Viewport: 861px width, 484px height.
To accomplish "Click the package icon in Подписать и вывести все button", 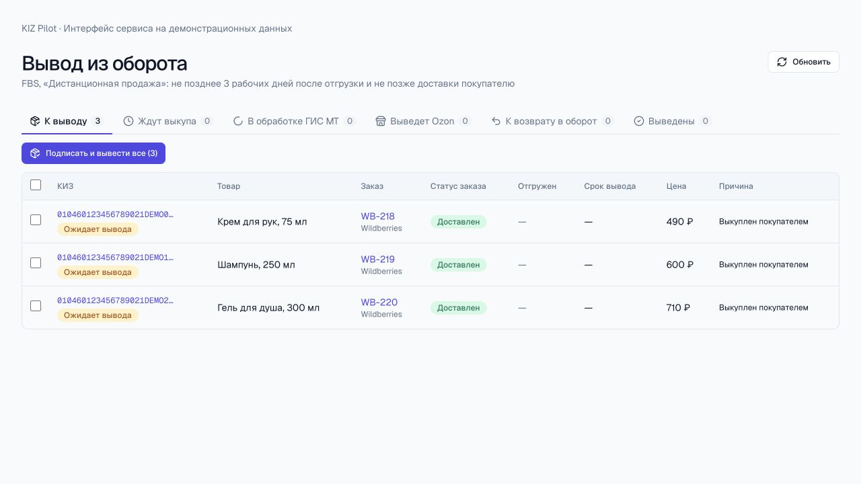I will [x=35, y=153].
